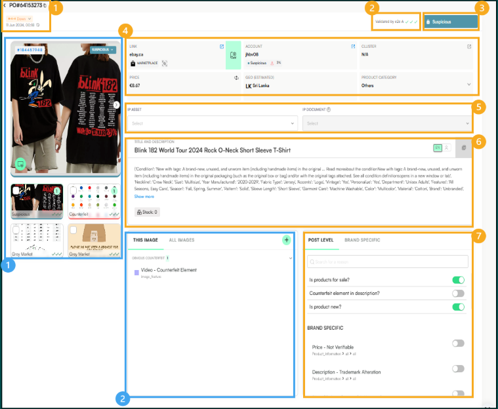
Task: Tick checkbox on Counterfeit color chart thumbnail
Action: 73,190
